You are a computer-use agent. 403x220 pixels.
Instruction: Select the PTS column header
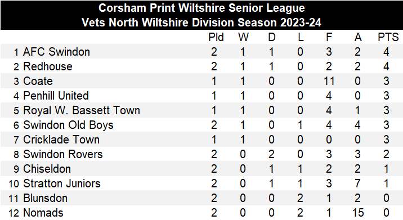tap(388, 37)
